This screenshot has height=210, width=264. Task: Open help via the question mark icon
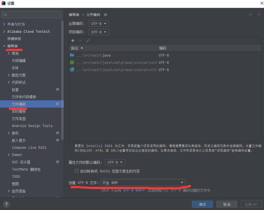[x=6, y=204]
